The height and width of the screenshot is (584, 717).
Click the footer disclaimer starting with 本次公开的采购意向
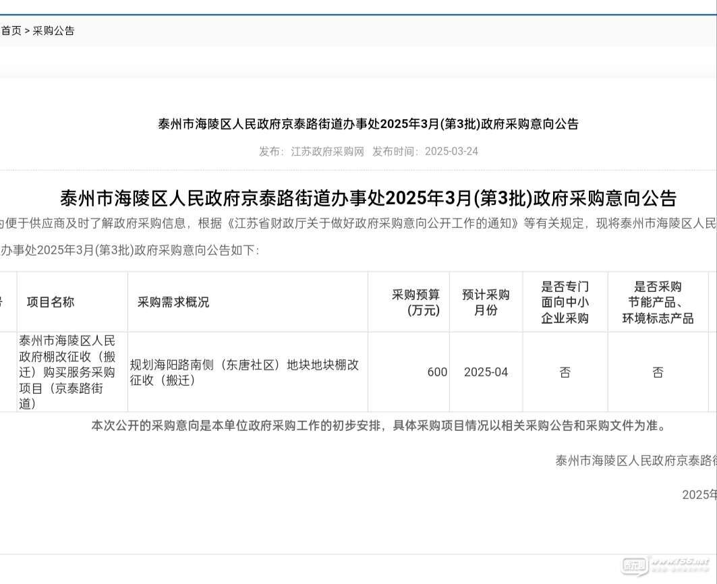379,426
